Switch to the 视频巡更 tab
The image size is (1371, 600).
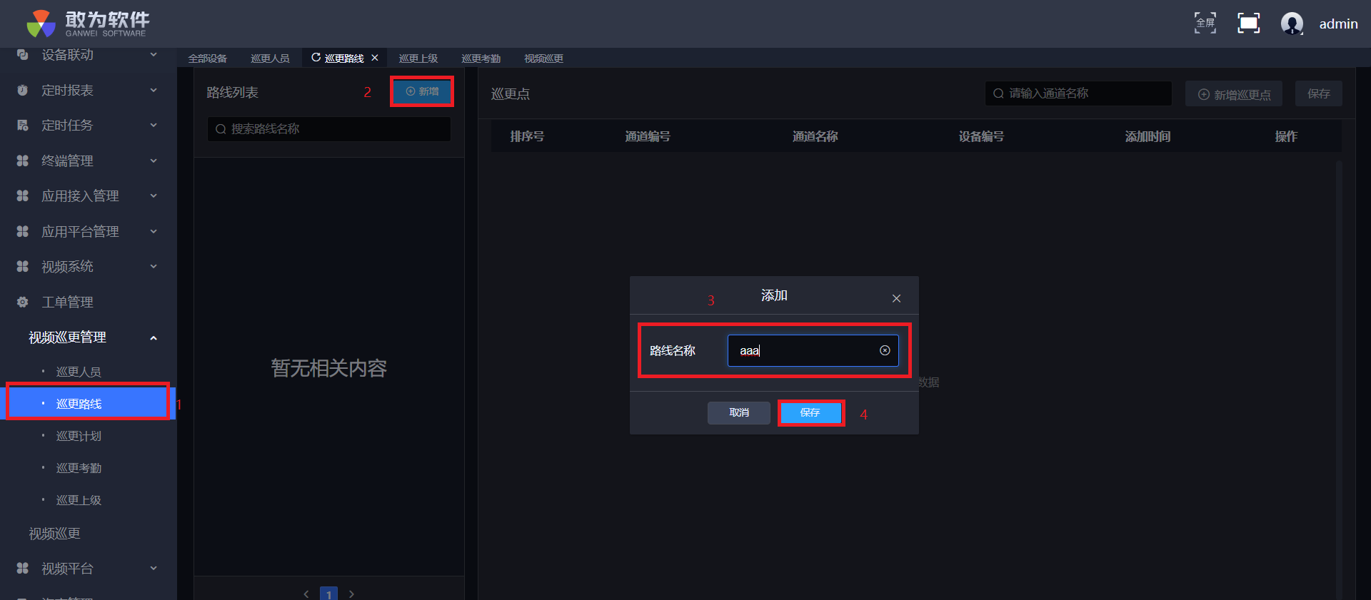click(x=543, y=59)
